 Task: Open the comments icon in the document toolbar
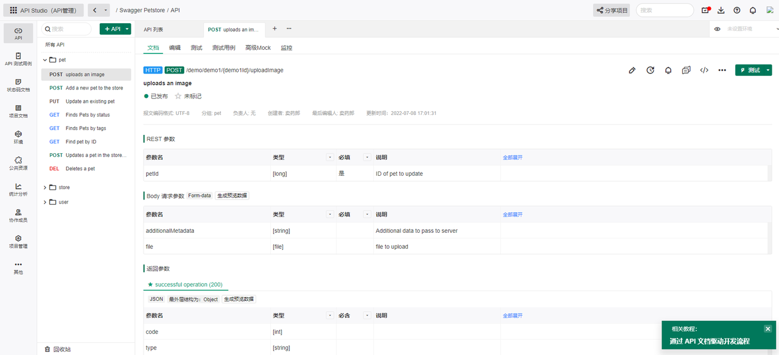coord(686,70)
